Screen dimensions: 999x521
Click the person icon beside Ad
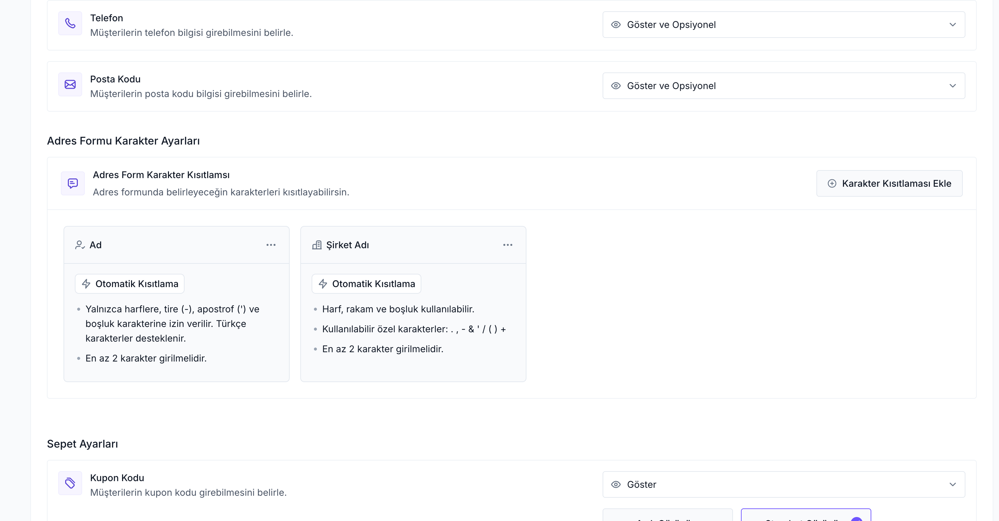pos(80,245)
